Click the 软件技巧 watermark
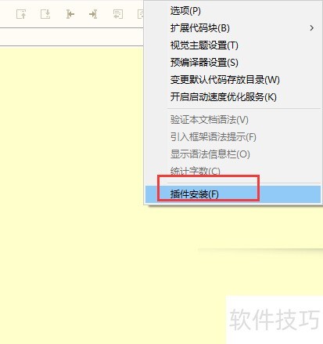 click(x=275, y=319)
